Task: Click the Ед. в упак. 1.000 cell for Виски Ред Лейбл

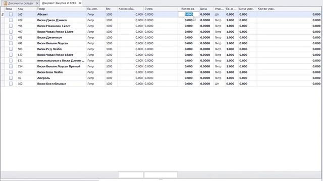Action: 232,49
